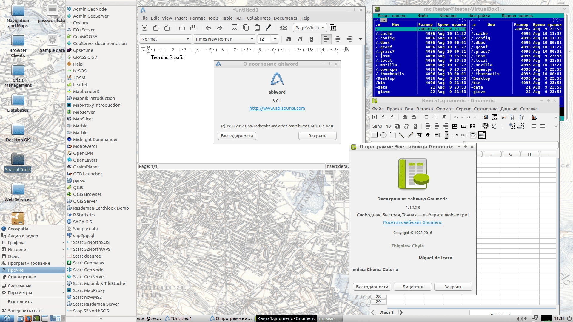
Task: Select the checkbox widget tool in Gnumeric
Action: coord(419,135)
